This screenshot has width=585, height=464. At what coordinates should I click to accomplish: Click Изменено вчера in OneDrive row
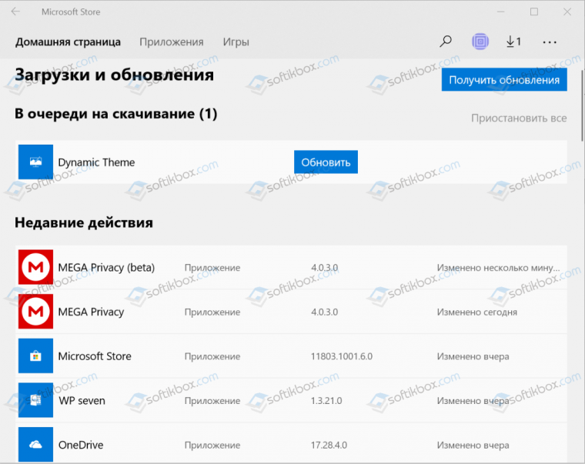pos(473,445)
